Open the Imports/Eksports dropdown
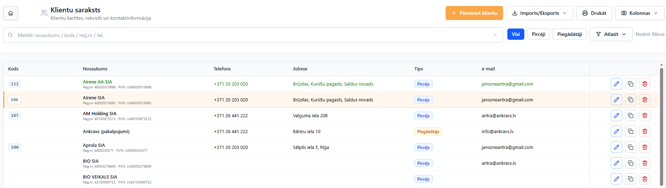This screenshot has width=666, height=188. pyautogui.click(x=540, y=13)
